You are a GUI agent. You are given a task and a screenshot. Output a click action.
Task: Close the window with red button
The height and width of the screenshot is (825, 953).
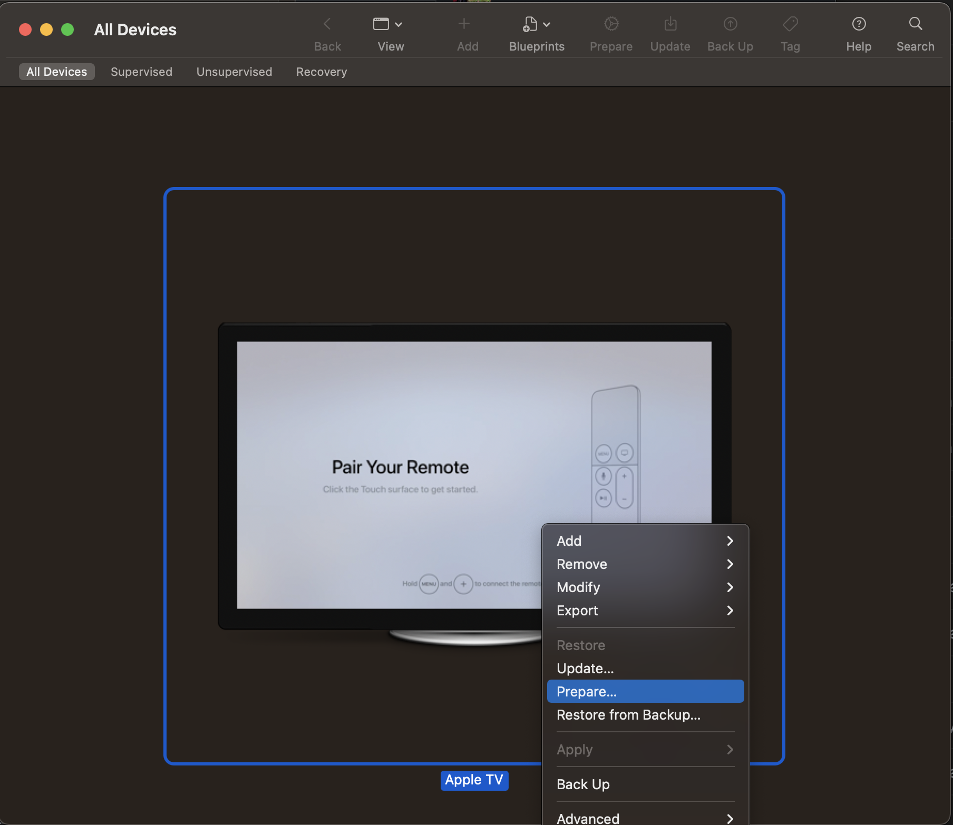(25, 30)
